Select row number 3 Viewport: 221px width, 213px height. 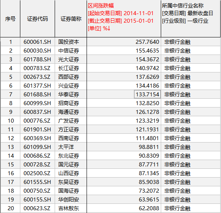[x=10, y=59]
